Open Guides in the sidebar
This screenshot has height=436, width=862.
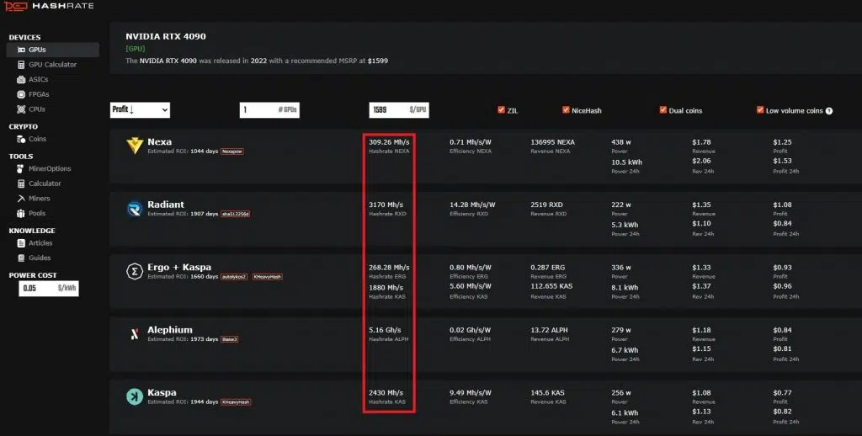point(40,258)
